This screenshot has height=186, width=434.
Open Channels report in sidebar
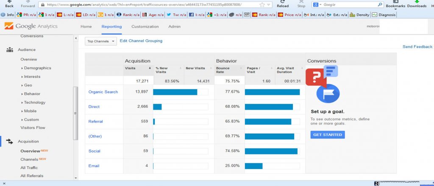29,159
